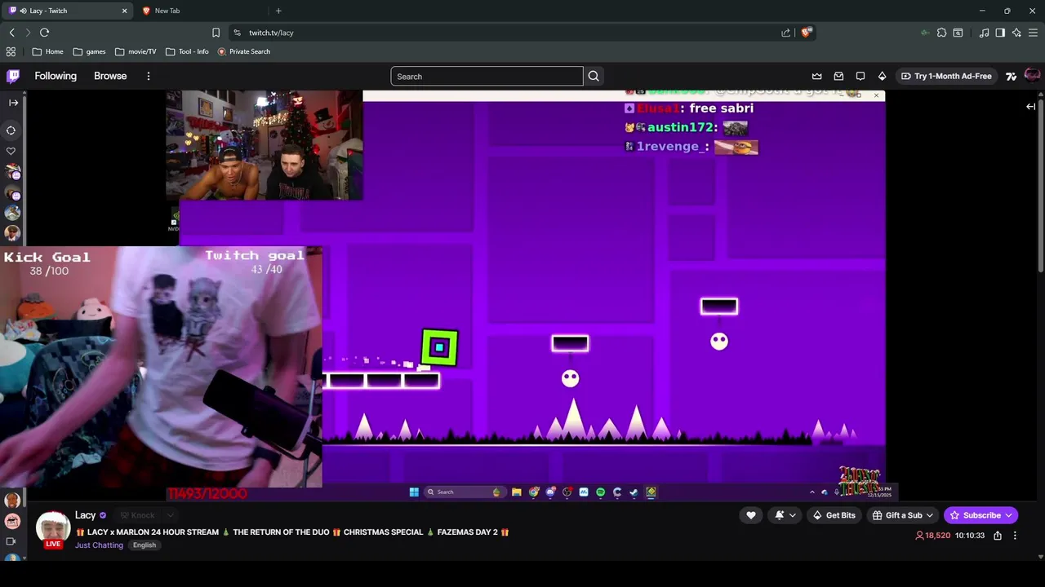Open Lacy's channel name link
Screen dimensions: 1045x587
(85, 515)
